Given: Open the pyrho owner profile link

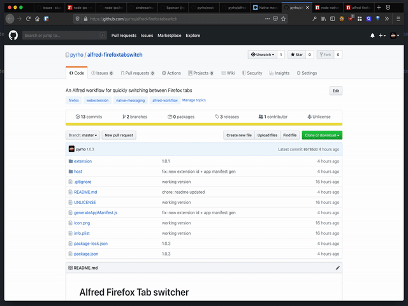Looking at the screenshot, I should 76,55.
